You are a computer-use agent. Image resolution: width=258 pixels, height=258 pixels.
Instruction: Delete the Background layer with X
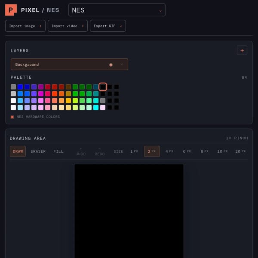[x=122, y=64]
